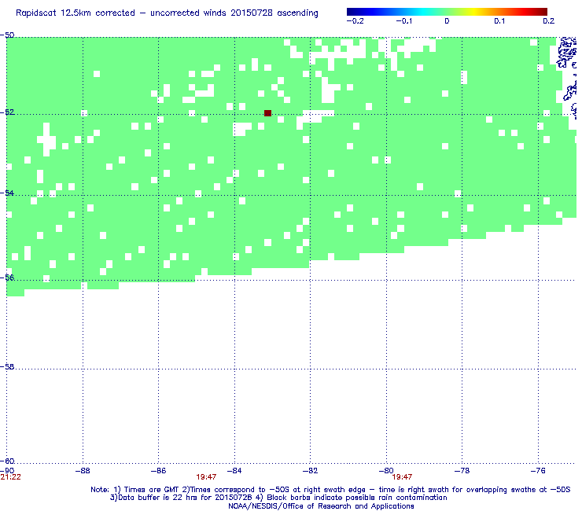Click the longitude label '-90'

(7, 471)
